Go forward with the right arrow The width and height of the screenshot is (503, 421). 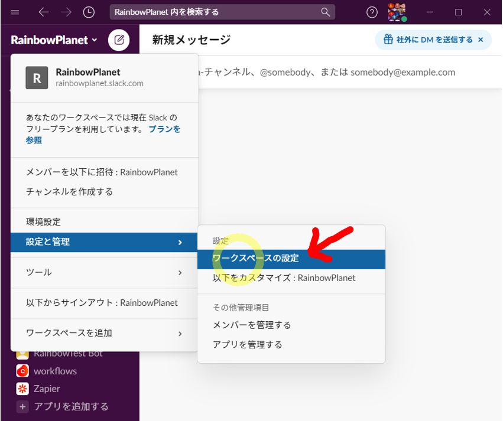click(66, 12)
